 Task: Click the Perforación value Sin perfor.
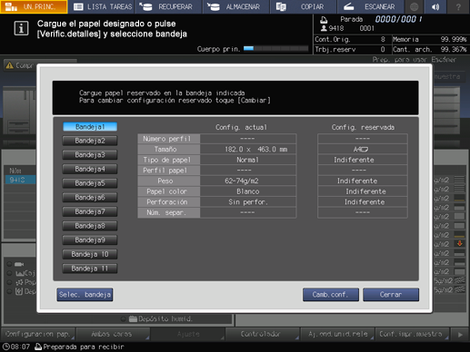(x=248, y=202)
